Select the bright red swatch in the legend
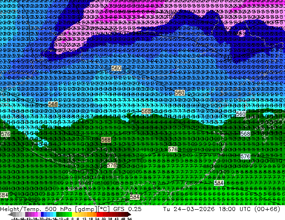This screenshot has height=220, width=285. tap(98, 215)
